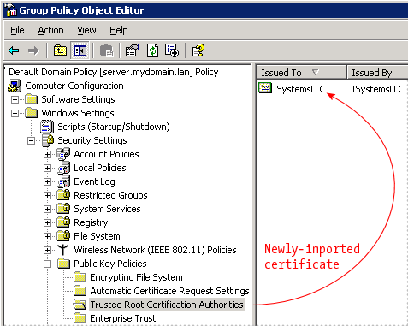Click the Registry folder icon

pyautogui.click(x=63, y=222)
